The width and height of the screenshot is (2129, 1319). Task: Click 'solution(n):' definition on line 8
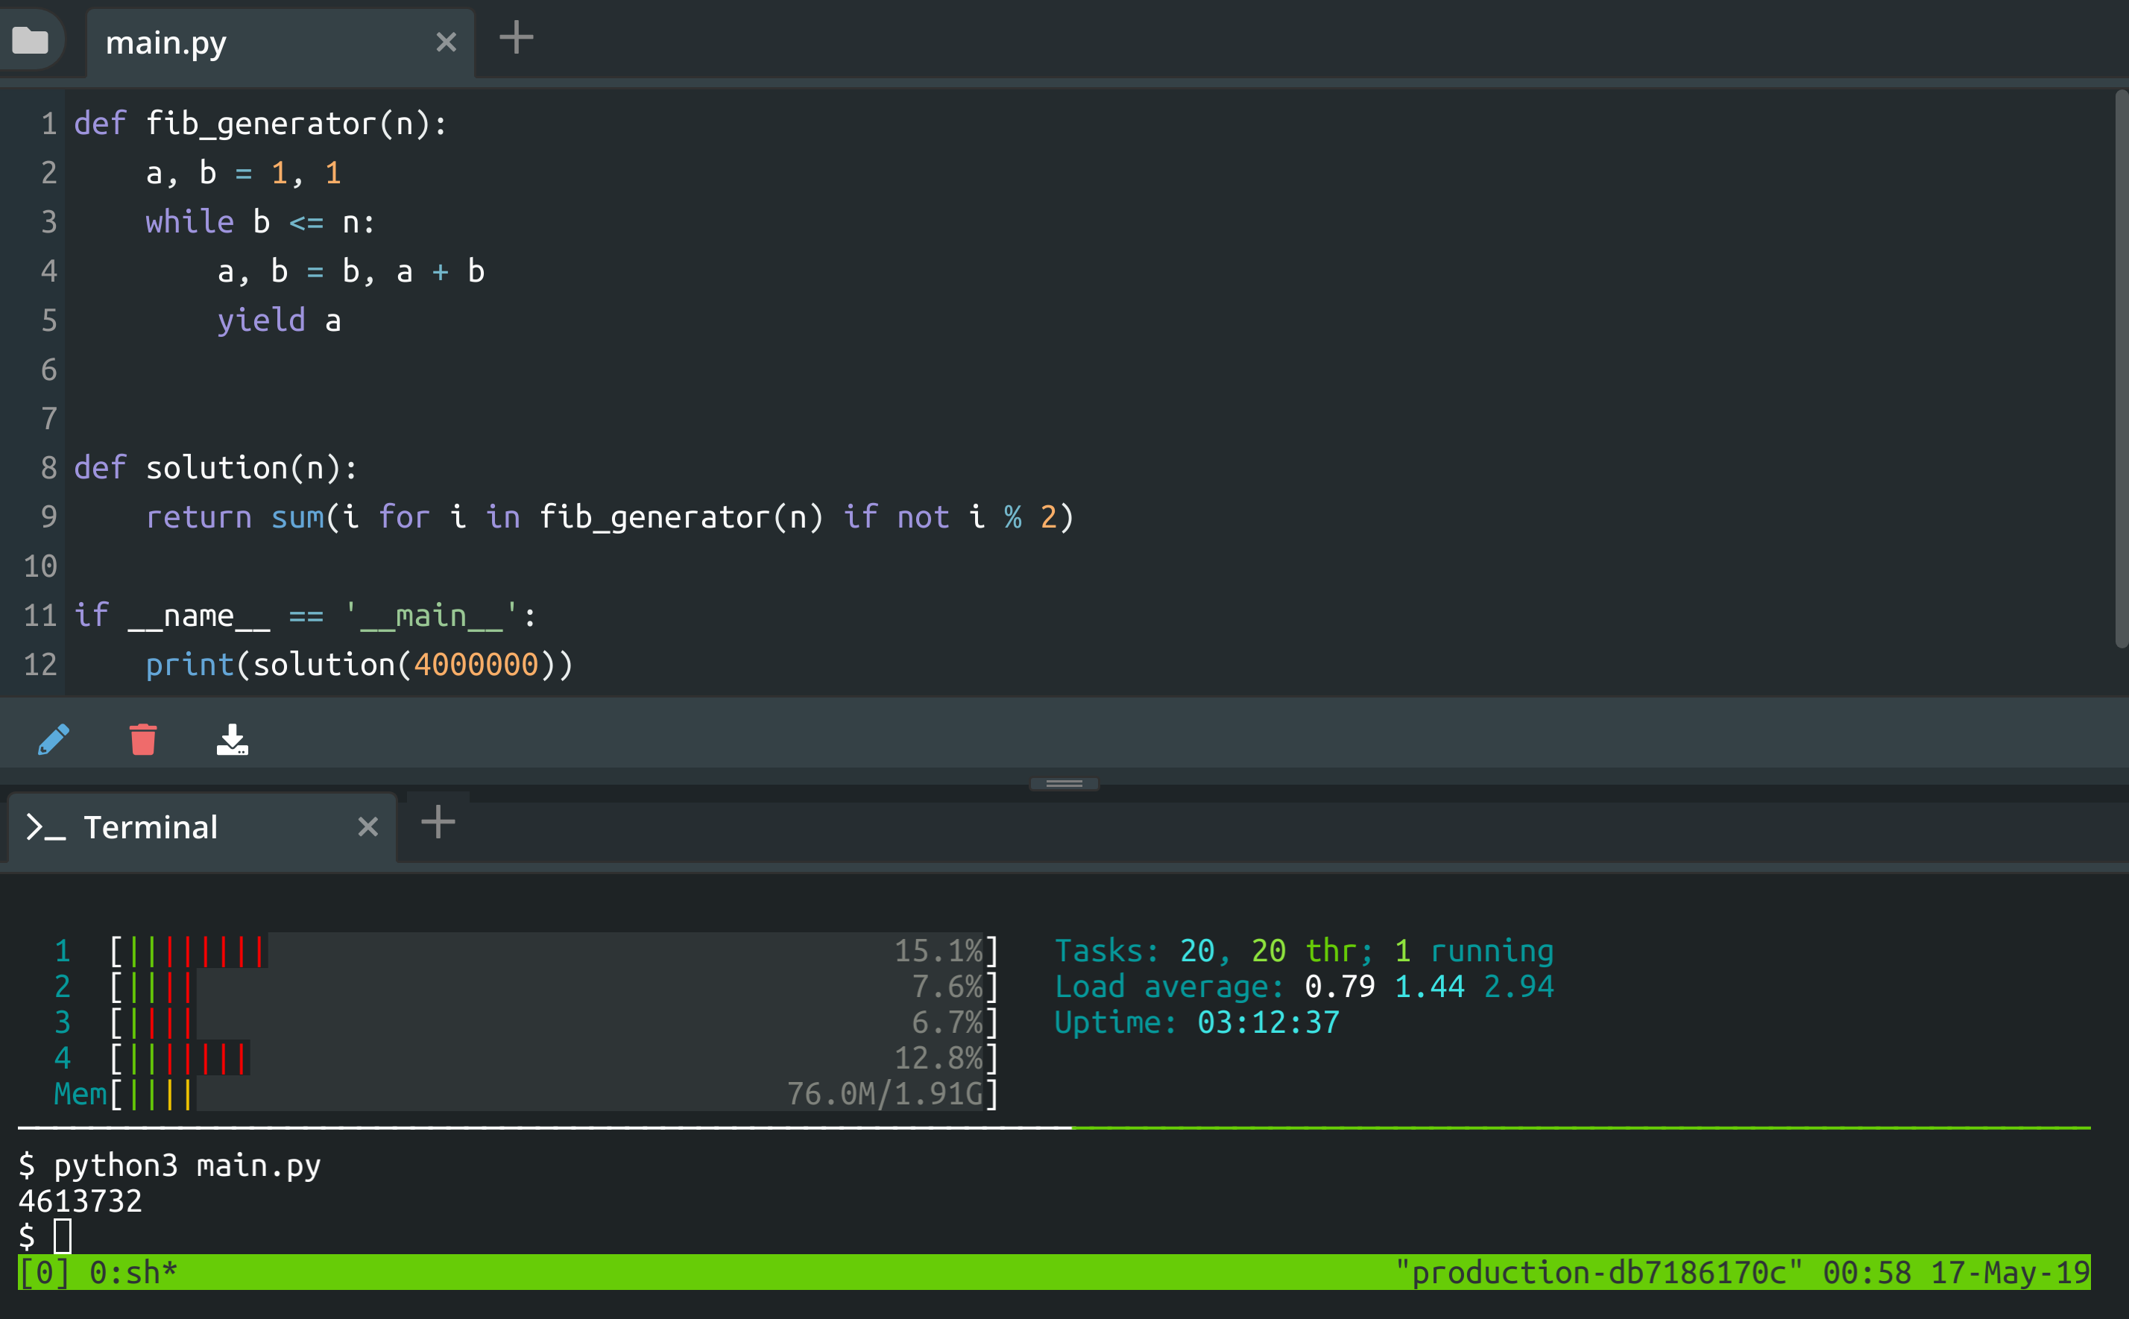click(x=251, y=469)
